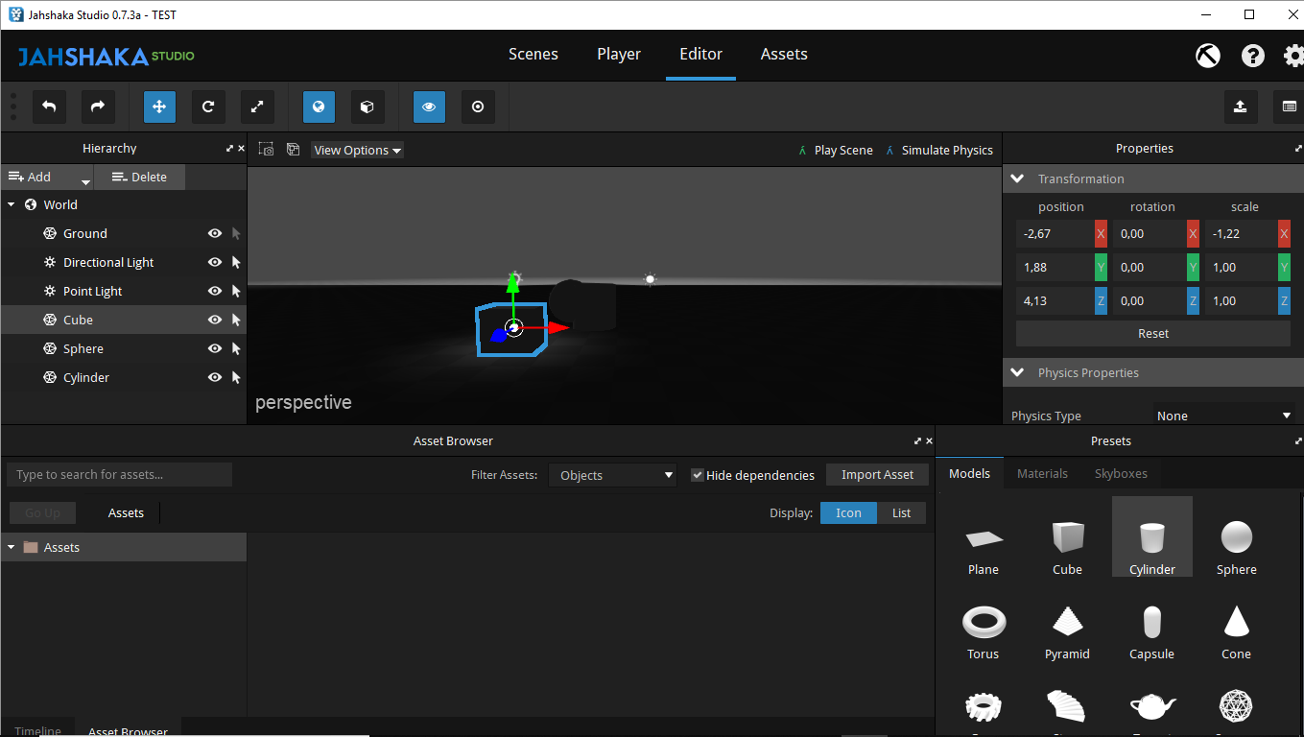Viewport: 1304px width, 737px height.
Task: Open the View Options dropdown
Action: 357,150
